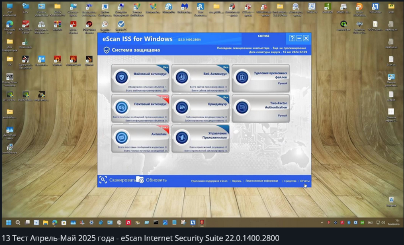Click the Дата сигнатуры вируса text
404x245 pixels.
pos(278,52)
